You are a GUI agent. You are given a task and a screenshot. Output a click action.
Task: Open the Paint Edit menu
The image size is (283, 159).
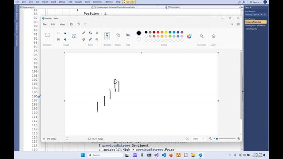53,24
